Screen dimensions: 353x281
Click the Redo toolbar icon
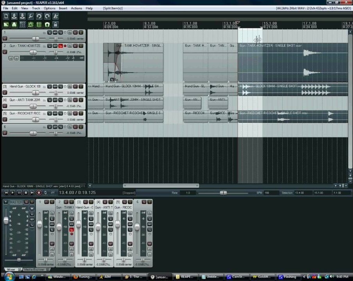coord(47,16)
